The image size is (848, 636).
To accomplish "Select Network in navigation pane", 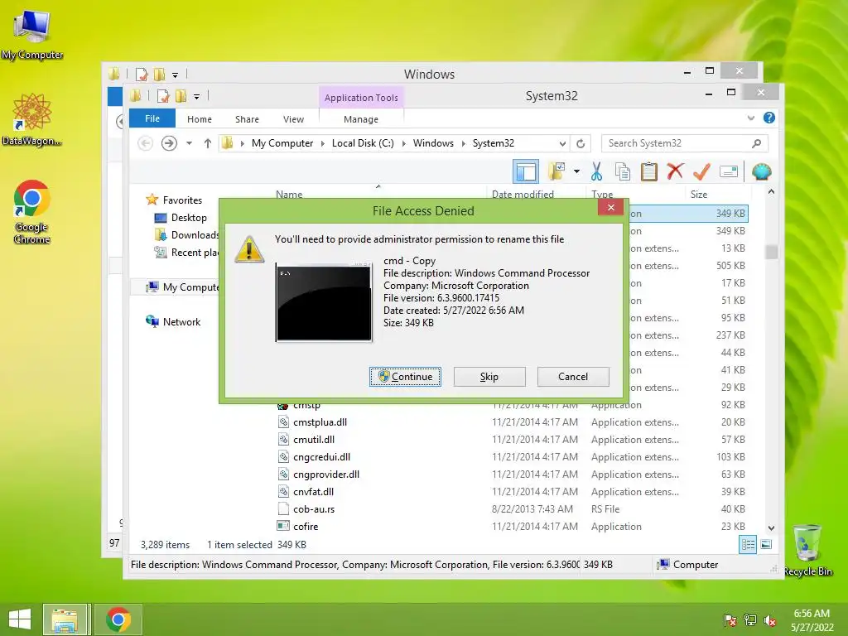I will click(x=181, y=322).
